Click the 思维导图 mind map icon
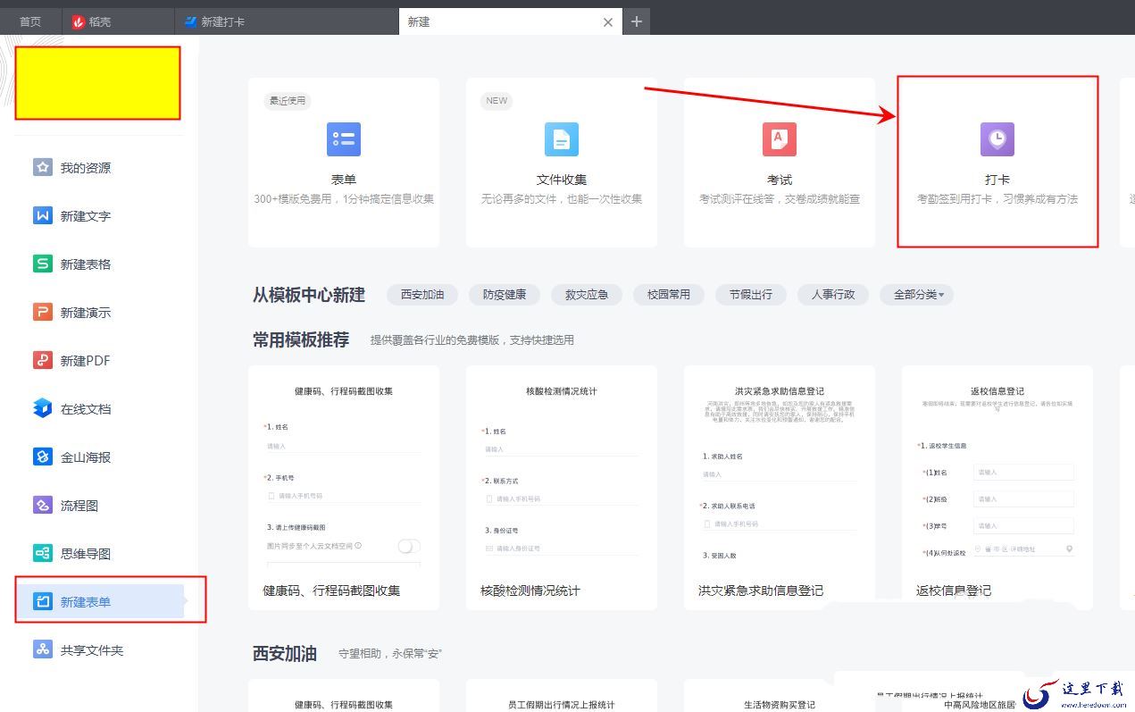1135x712 pixels. click(43, 553)
